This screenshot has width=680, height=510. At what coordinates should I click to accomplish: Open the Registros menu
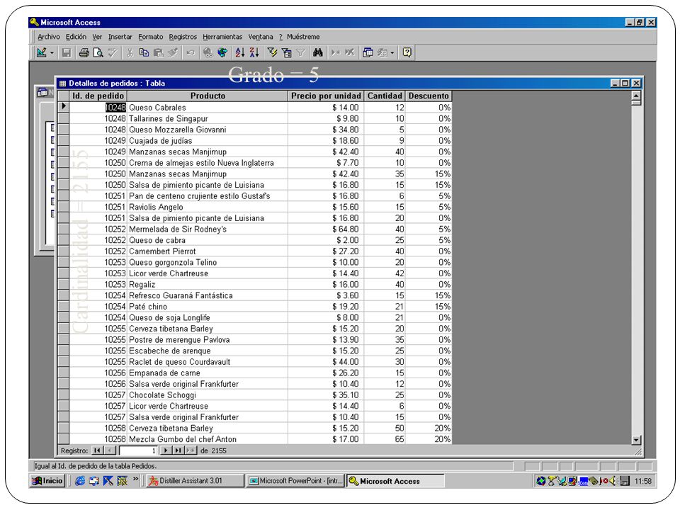183,37
